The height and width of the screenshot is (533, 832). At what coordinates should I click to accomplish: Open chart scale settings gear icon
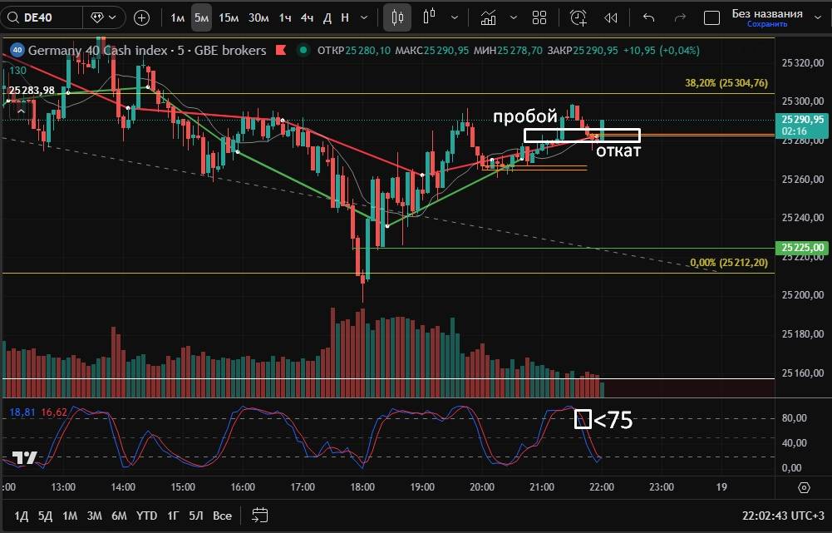tap(804, 487)
